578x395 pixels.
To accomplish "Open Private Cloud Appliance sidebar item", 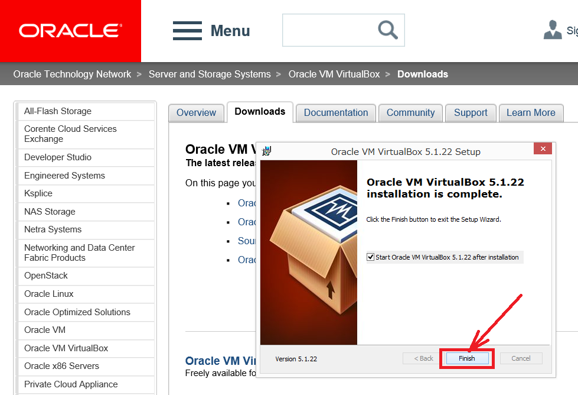I will pos(86,384).
